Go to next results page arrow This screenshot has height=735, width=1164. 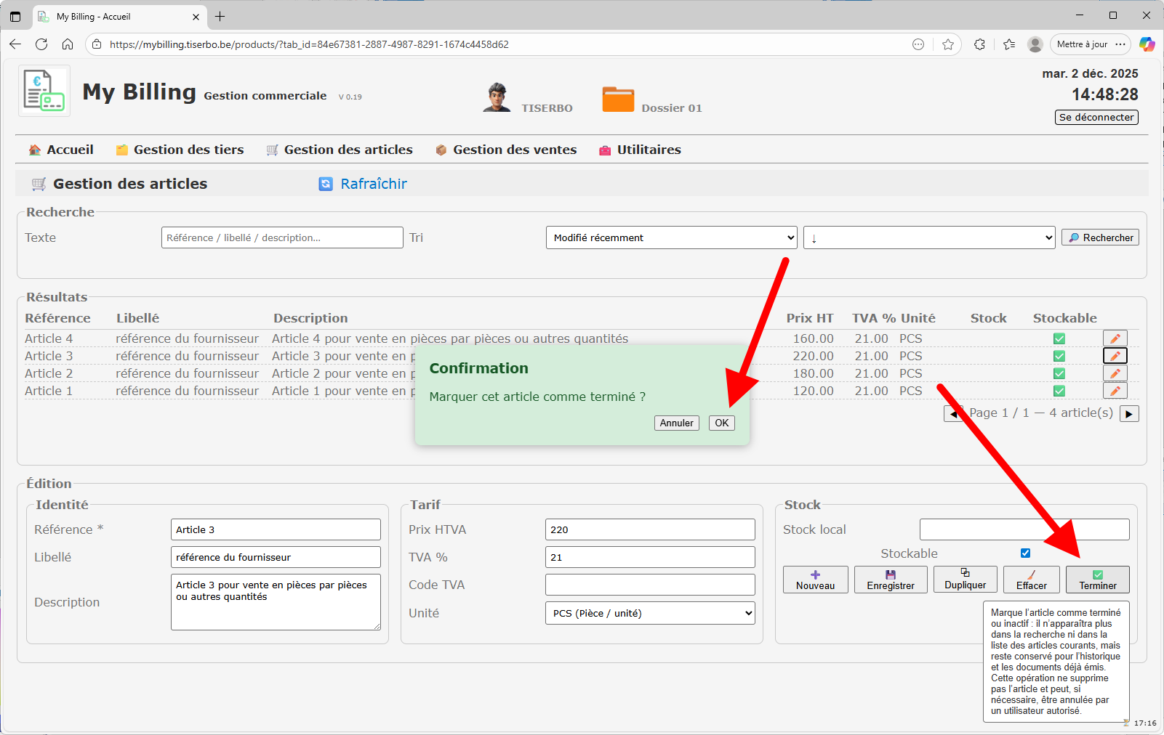coord(1129,414)
